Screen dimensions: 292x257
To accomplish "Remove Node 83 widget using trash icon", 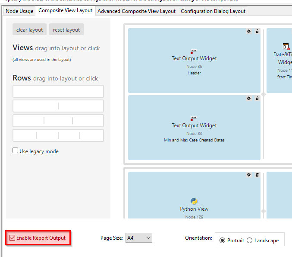I will pyautogui.click(x=257, y=98).
